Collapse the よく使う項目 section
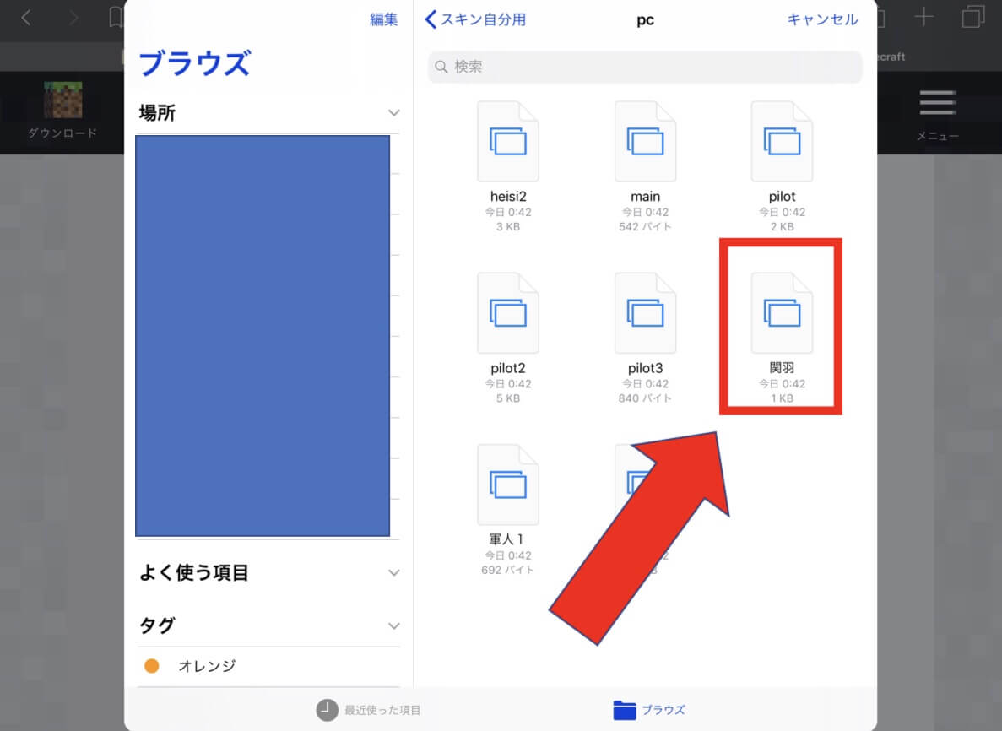Viewport: 1002px width, 731px height. 393,573
